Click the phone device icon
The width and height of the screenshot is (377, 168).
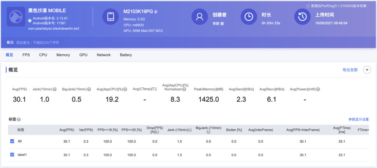[x=110, y=17]
